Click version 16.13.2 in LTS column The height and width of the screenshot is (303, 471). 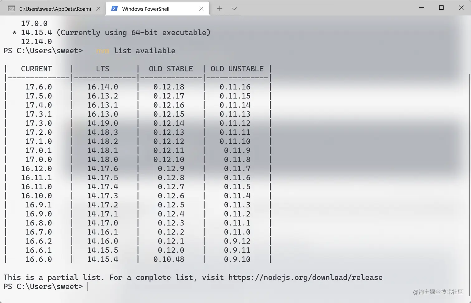click(102, 96)
